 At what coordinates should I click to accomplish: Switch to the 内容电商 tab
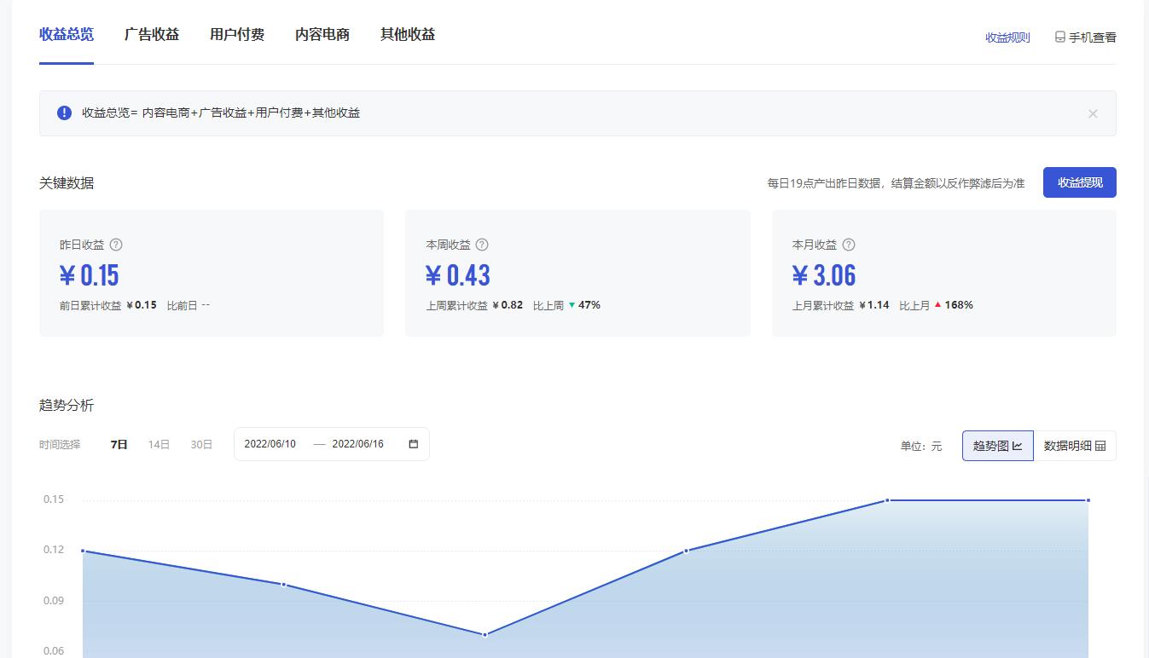click(322, 34)
